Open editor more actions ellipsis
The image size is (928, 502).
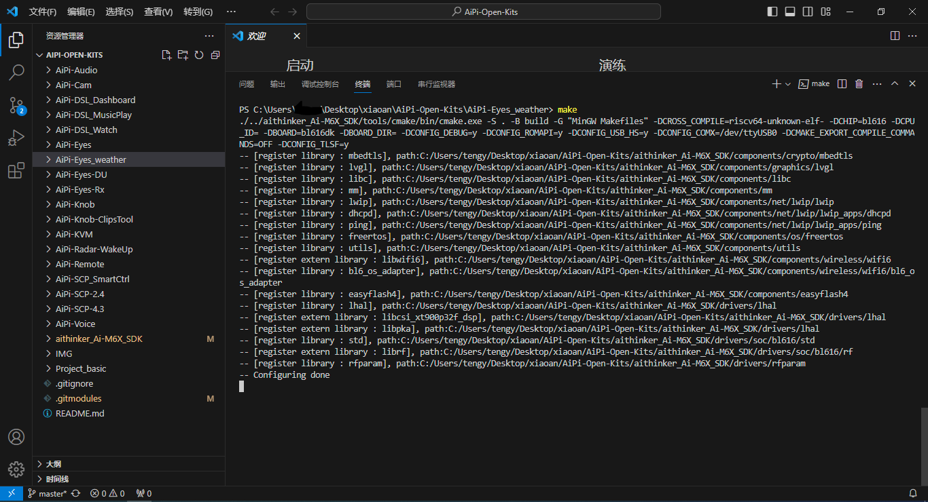coord(914,36)
